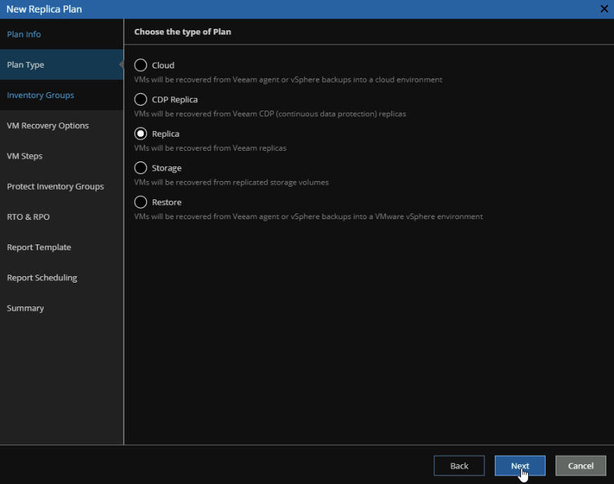This screenshot has width=614, height=484.
Task: Open the Summary step
Action: click(62, 308)
